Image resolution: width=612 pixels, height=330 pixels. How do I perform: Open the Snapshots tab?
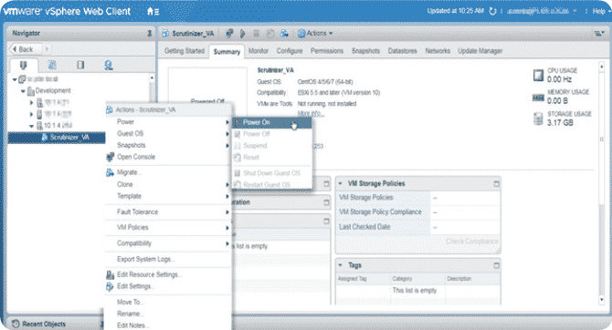click(x=365, y=51)
